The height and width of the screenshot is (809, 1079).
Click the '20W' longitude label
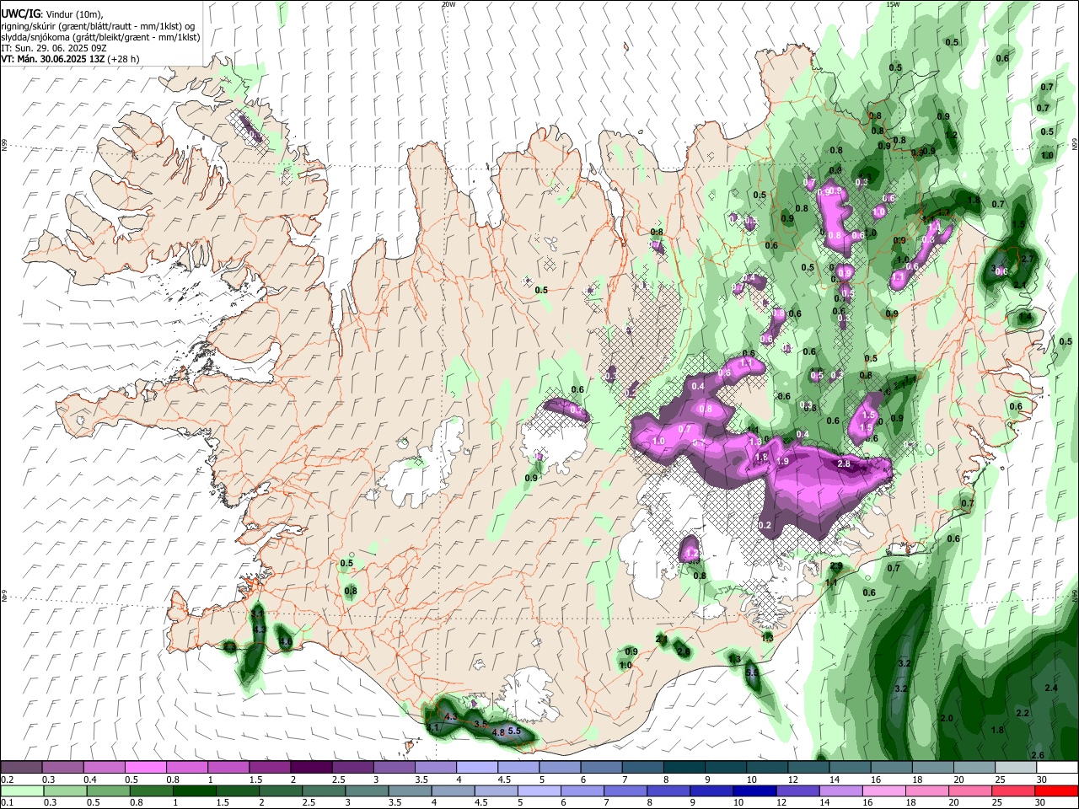448,4
